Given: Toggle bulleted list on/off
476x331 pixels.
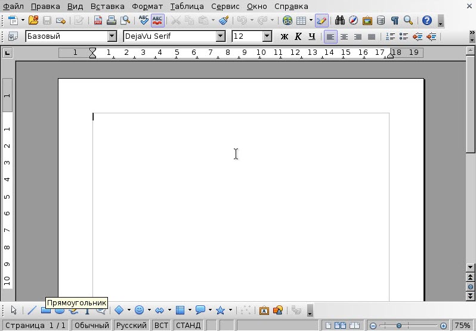Looking at the screenshot, I should click(x=404, y=37).
